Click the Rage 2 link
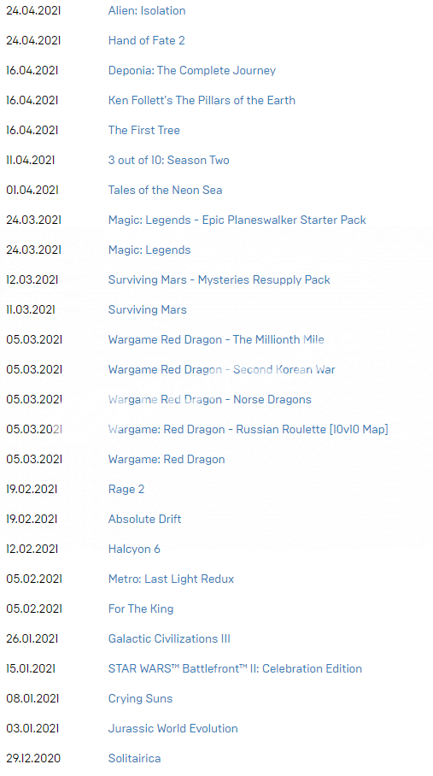 [126, 489]
